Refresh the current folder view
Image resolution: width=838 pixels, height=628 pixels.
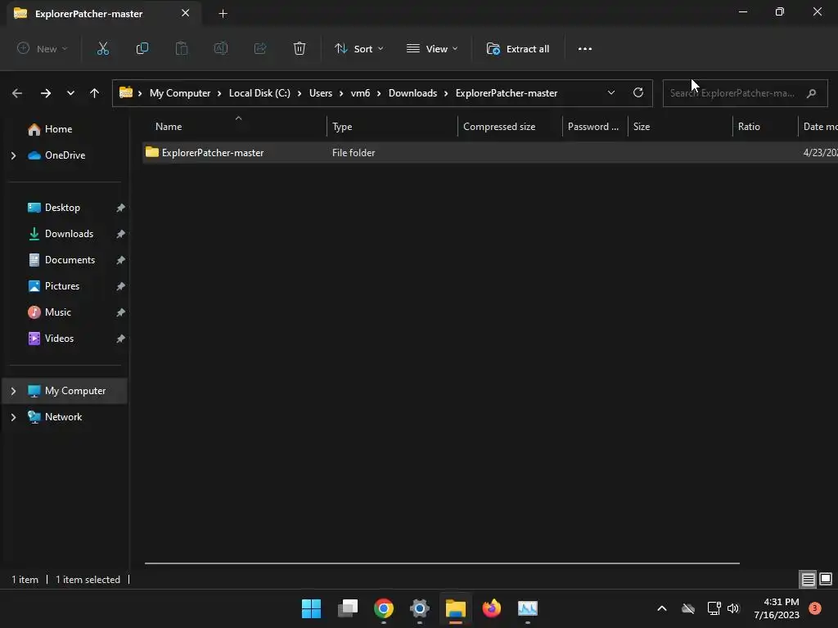(x=638, y=92)
